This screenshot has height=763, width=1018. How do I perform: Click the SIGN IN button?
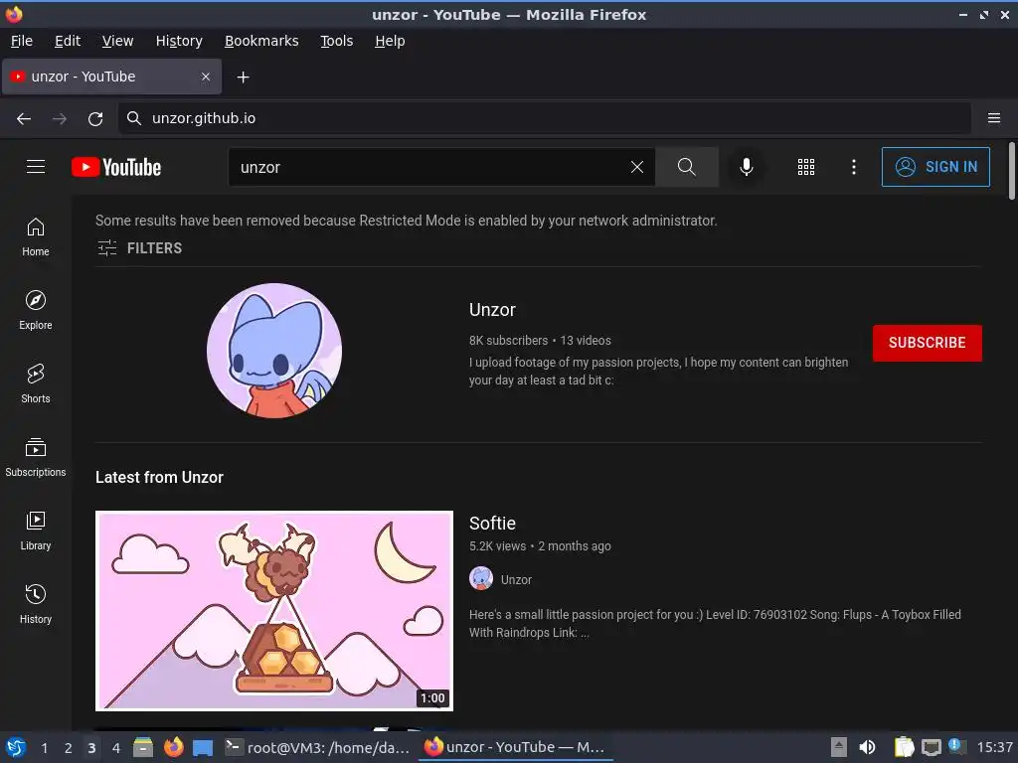tap(935, 167)
